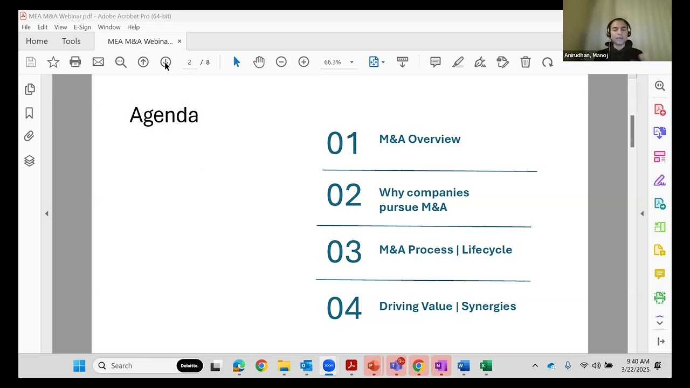Show hidden icons chevron in system tray
Viewport: 690px width, 388px height.
coord(535,365)
